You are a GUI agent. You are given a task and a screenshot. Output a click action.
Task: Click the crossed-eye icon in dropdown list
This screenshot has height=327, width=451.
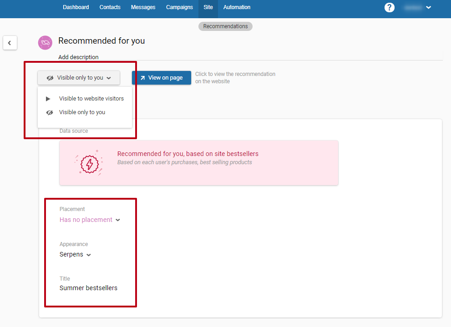click(x=50, y=112)
